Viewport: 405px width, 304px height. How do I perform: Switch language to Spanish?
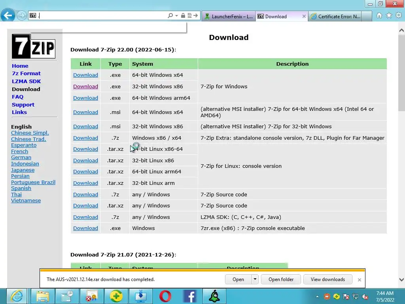[x=21, y=188]
